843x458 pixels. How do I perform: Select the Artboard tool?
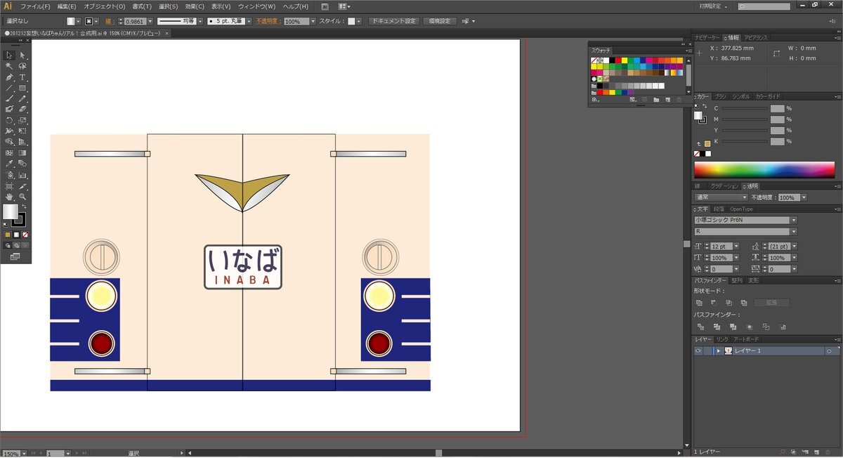point(10,186)
